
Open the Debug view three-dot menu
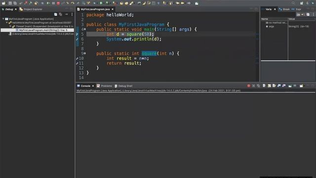(x=72, y=14)
